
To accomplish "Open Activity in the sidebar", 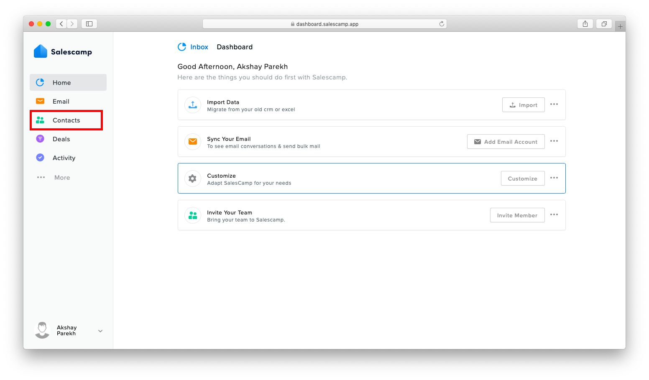I will (x=68, y=158).
